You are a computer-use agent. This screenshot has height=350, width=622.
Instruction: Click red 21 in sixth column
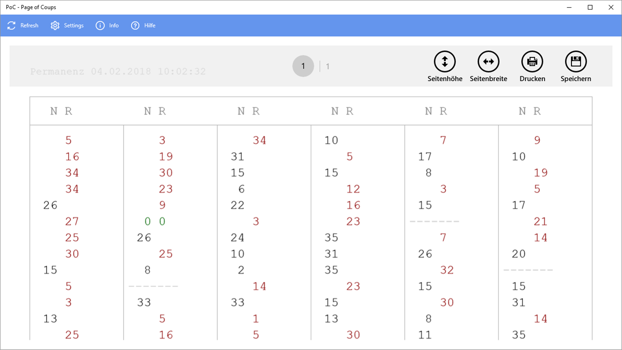pos(540,222)
